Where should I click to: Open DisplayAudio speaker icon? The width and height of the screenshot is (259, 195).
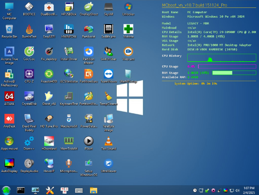29,166
